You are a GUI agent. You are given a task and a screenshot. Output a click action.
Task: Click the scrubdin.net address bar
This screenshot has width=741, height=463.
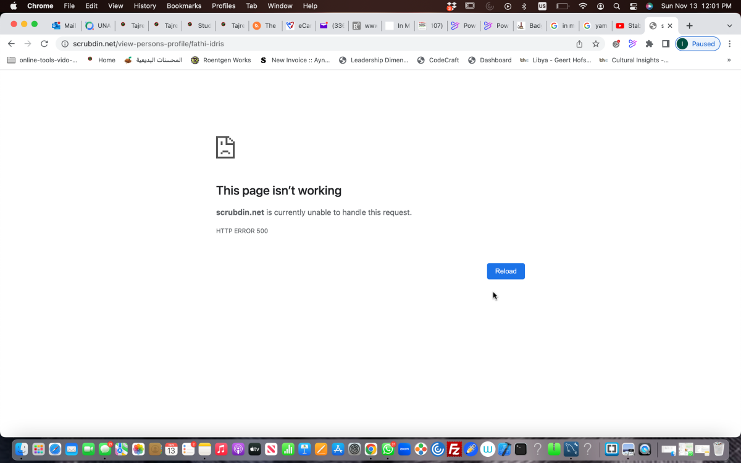pos(309,44)
